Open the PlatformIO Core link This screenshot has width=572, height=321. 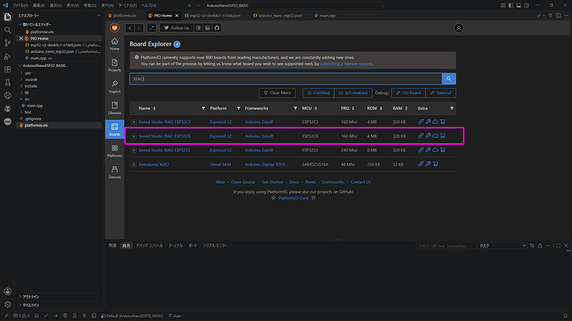point(293,198)
